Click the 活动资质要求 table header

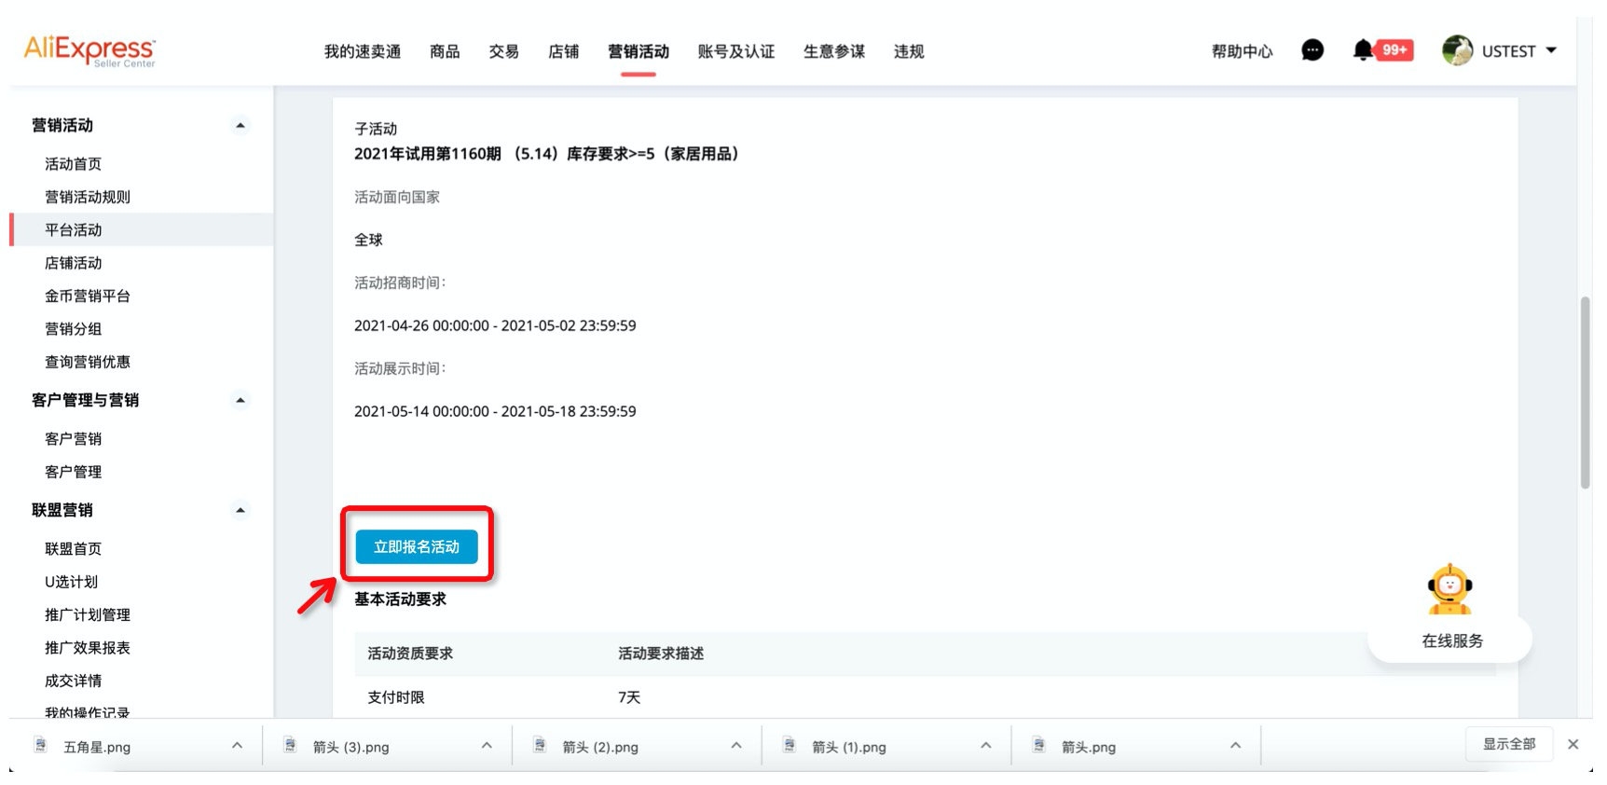click(x=410, y=654)
